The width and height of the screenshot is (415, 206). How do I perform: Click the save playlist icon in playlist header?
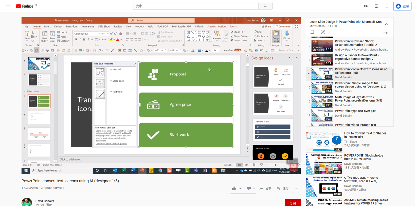(385, 32)
